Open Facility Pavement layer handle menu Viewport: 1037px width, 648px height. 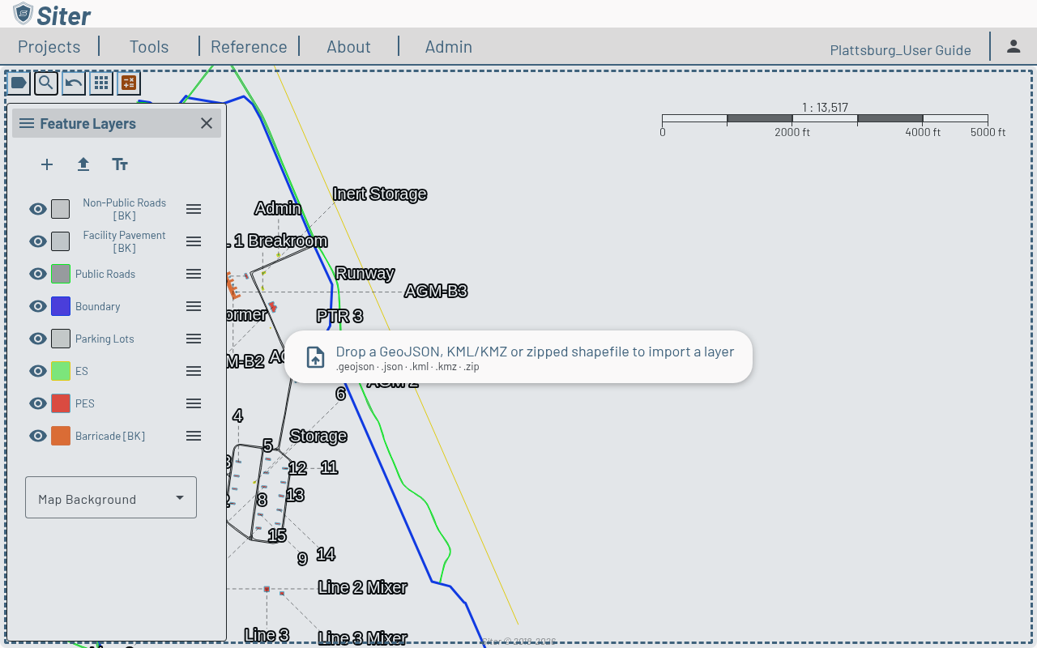tap(194, 241)
